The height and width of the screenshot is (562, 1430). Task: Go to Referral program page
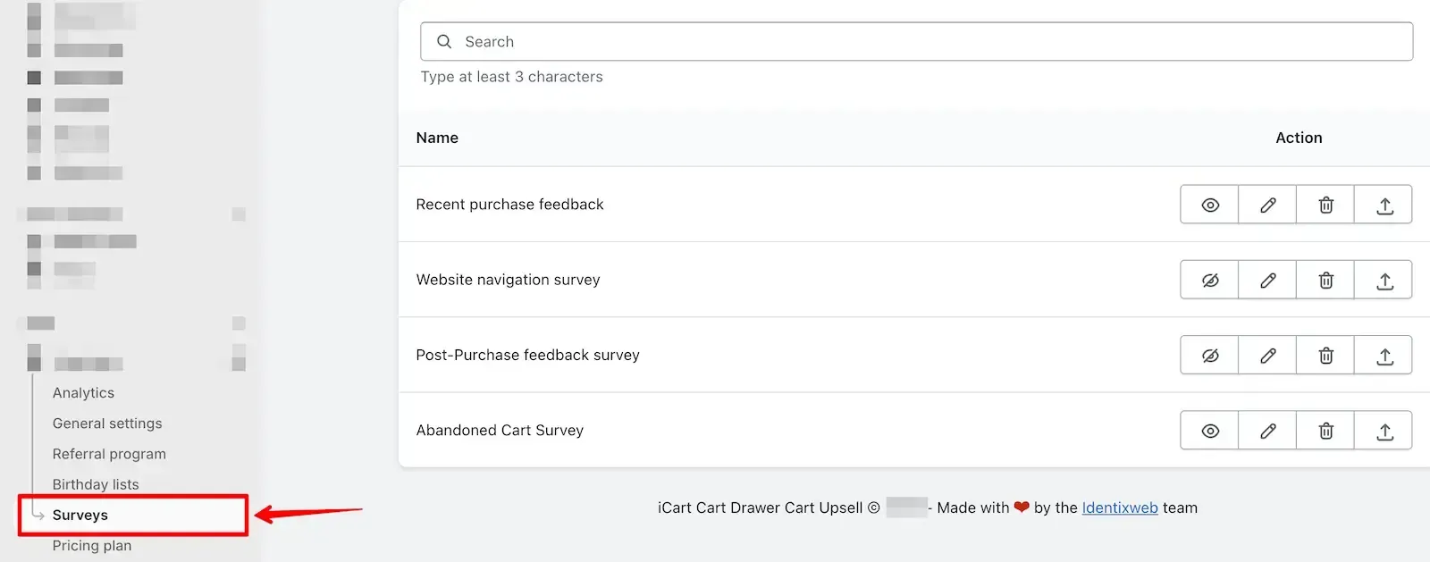click(x=109, y=453)
